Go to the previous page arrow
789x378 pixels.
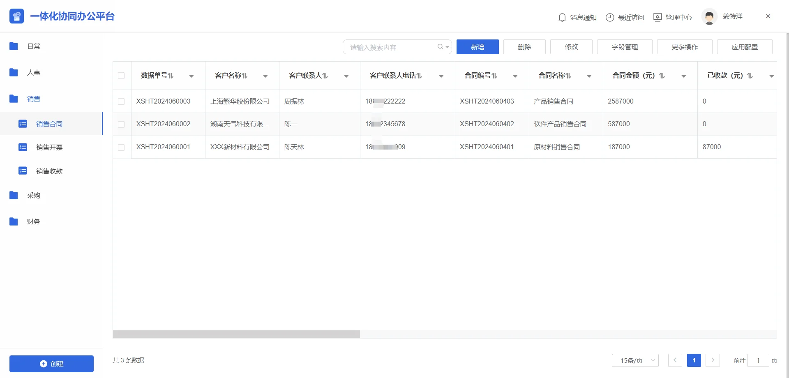(x=675, y=360)
